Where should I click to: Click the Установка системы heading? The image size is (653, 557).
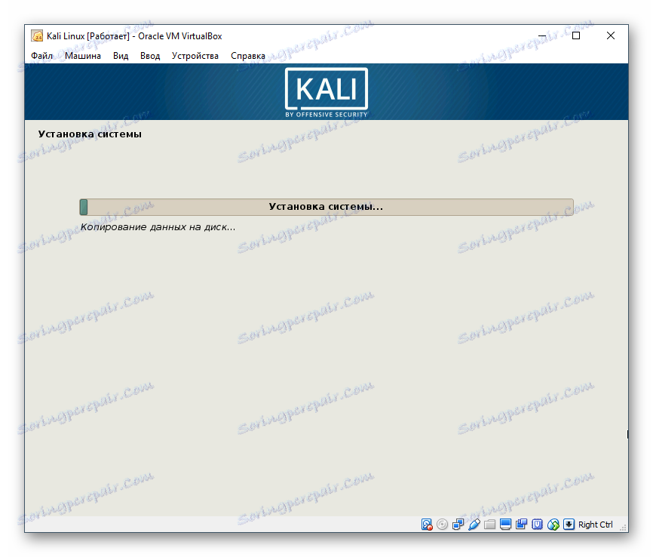coord(90,134)
